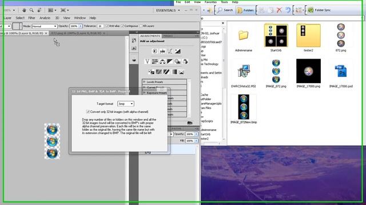The width and height of the screenshot is (366, 205).
Task: Expand the Exposure Presets list
Action: point(144,93)
